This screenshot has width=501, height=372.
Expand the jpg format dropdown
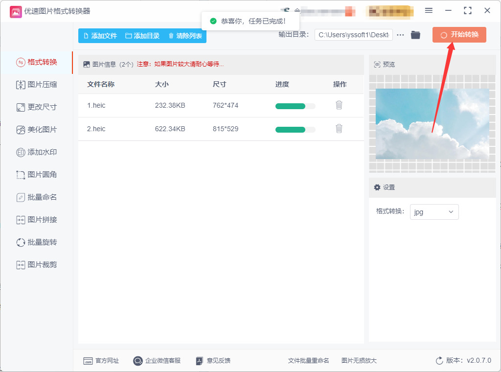(434, 212)
